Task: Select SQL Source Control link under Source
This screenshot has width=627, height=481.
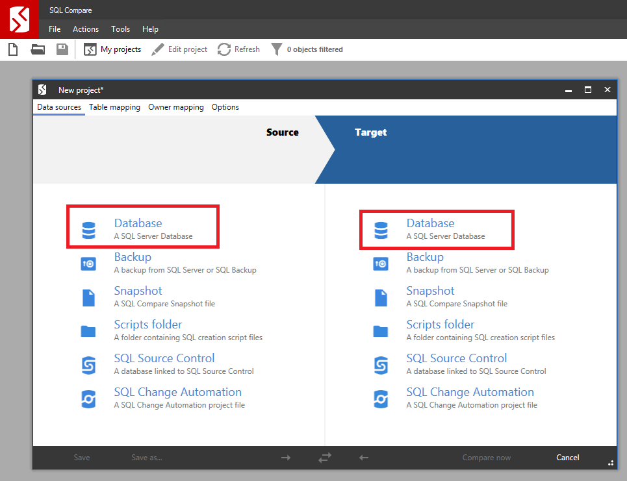Action: point(164,358)
